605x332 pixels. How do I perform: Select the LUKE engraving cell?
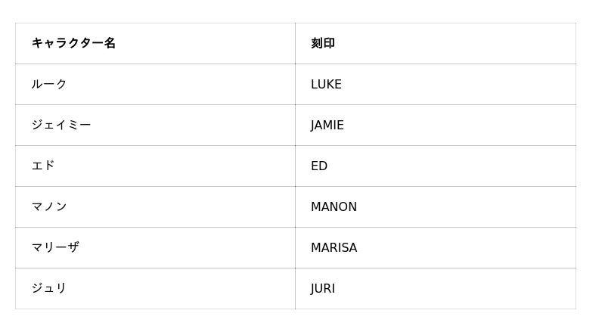click(326, 85)
